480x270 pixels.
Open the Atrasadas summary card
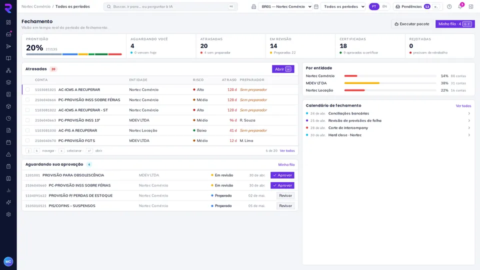231,46
